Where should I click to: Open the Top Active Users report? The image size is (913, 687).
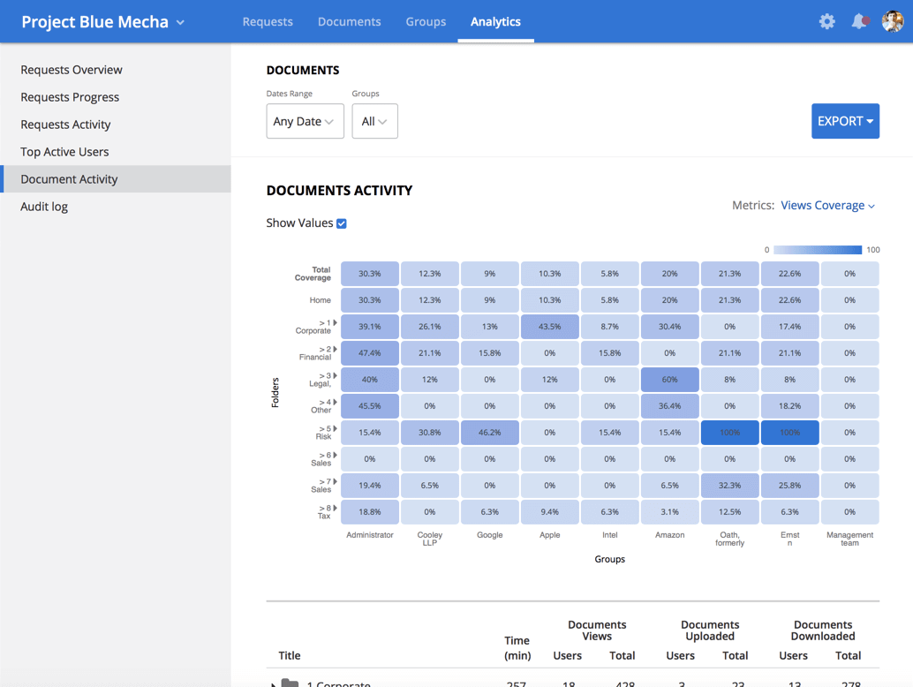(65, 151)
